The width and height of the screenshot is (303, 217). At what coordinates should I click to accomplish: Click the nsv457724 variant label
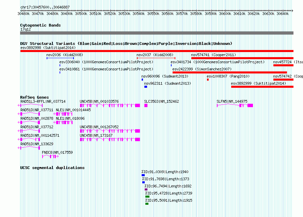pos(288,62)
